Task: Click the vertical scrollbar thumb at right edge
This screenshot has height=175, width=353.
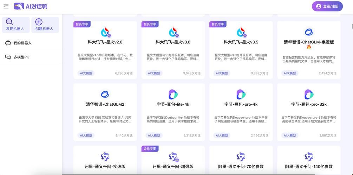Action: coord(352,26)
